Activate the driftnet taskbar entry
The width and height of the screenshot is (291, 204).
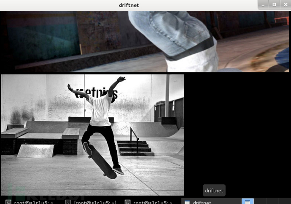tap(211, 201)
